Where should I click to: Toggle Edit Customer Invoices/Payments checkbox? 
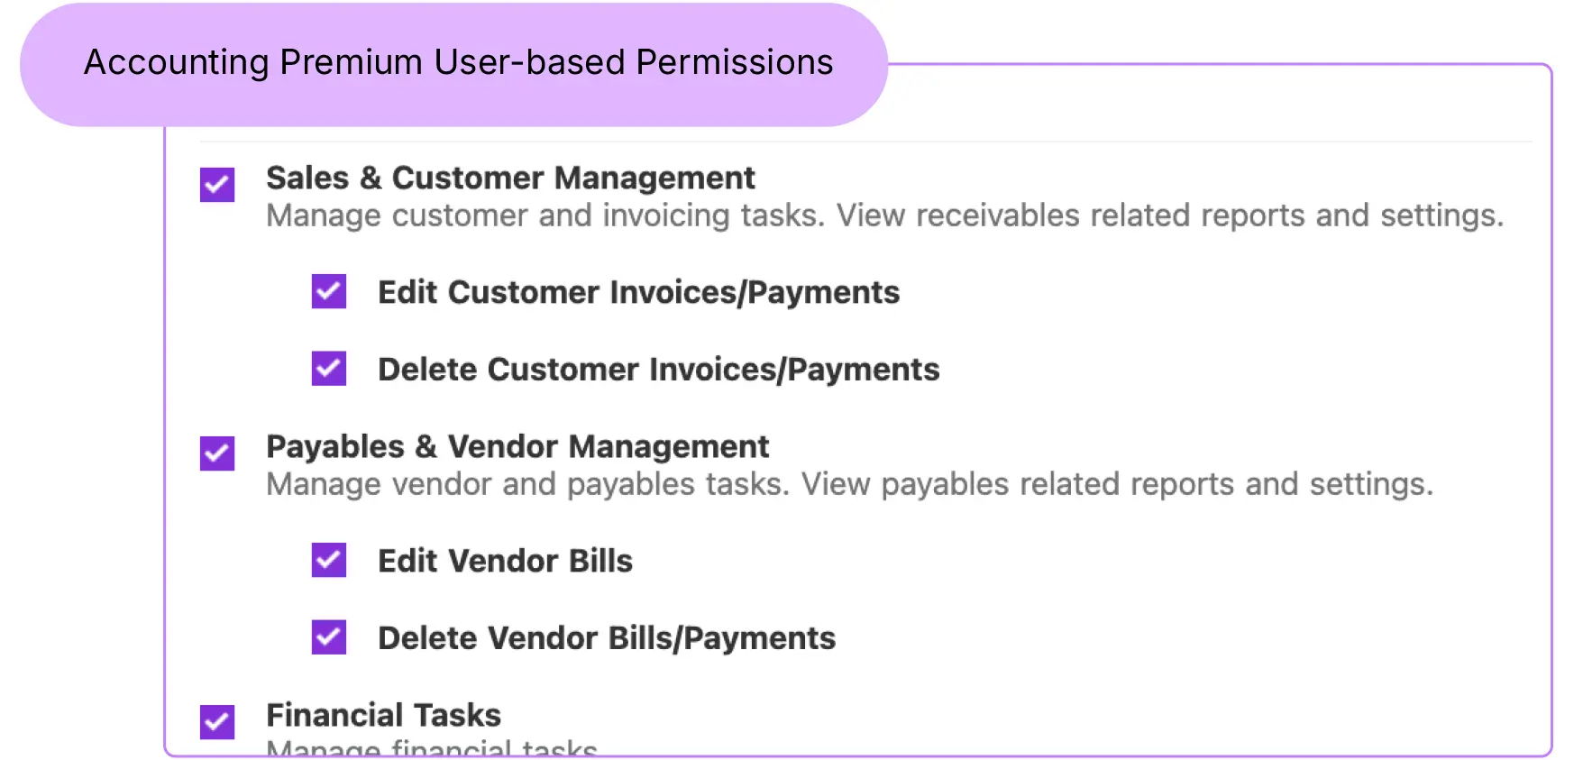click(x=329, y=291)
